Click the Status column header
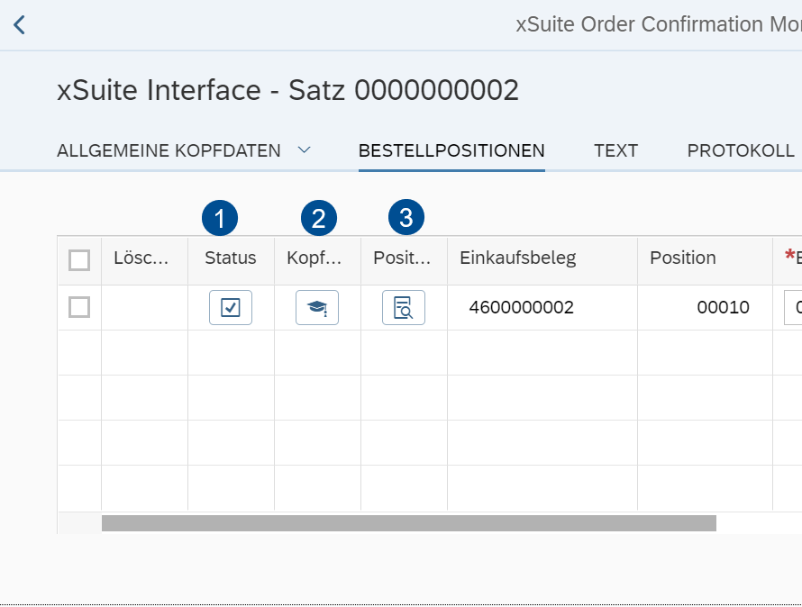The height and width of the screenshot is (607, 802). click(230, 258)
